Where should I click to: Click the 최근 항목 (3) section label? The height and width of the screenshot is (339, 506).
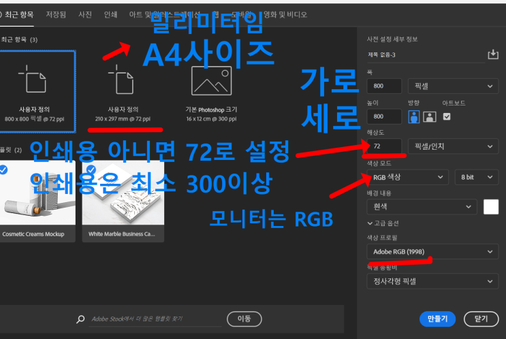pyautogui.click(x=19, y=39)
